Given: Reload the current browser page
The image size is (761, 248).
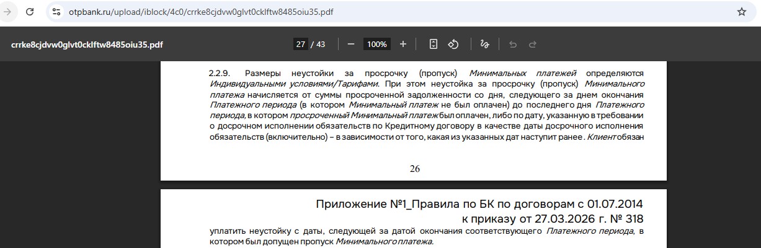Looking at the screenshot, I should [x=30, y=12].
